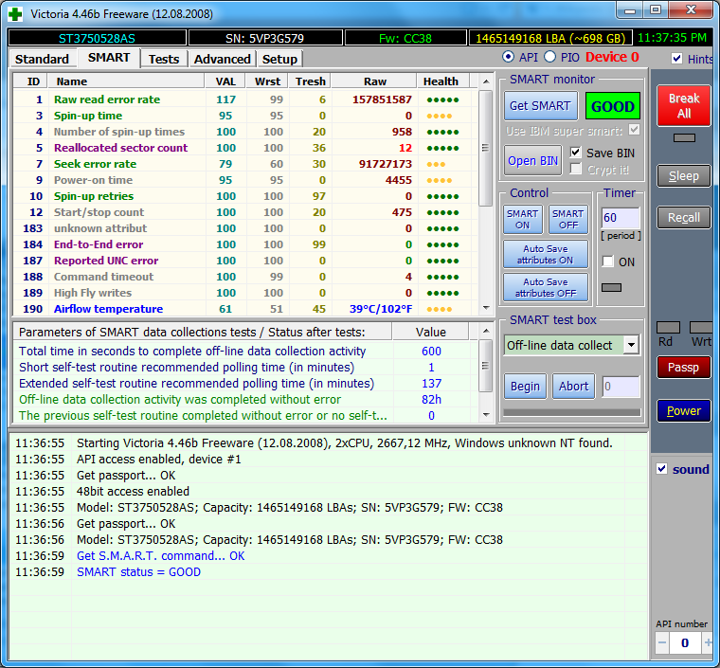
Task: Select the Raw read error rate row
Action: (x=245, y=99)
